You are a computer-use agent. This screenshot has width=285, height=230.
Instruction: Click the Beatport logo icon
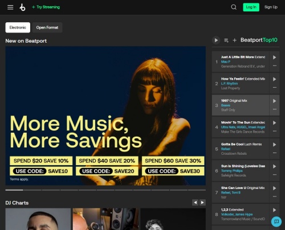(22, 7)
